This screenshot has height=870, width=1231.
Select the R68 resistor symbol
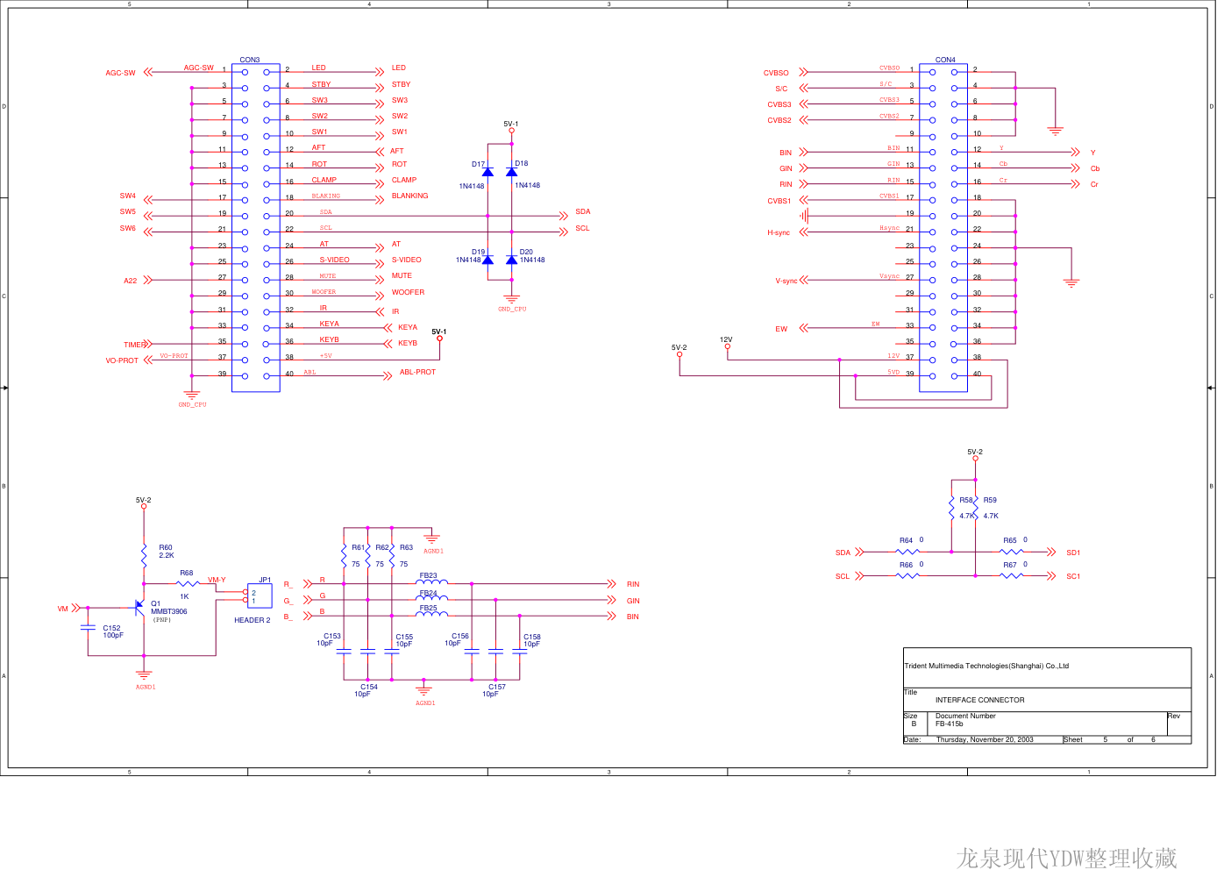coord(187,583)
